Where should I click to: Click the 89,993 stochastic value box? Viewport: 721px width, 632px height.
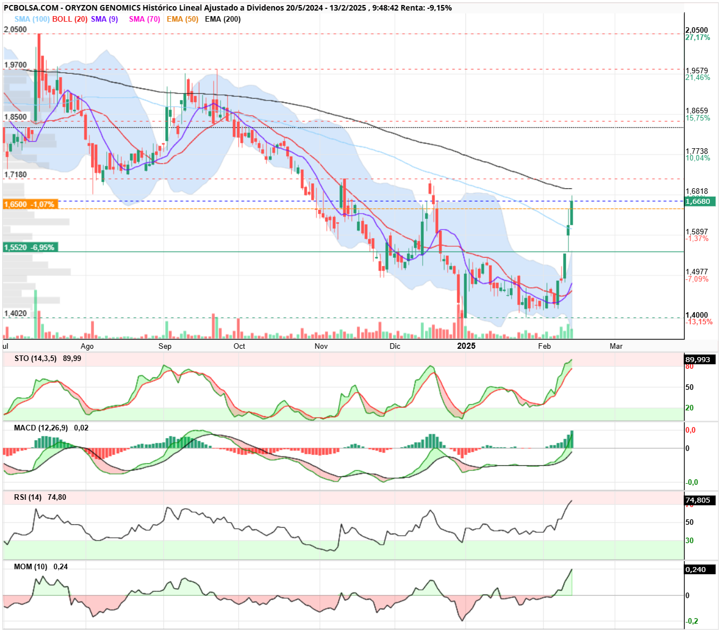(700, 359)
